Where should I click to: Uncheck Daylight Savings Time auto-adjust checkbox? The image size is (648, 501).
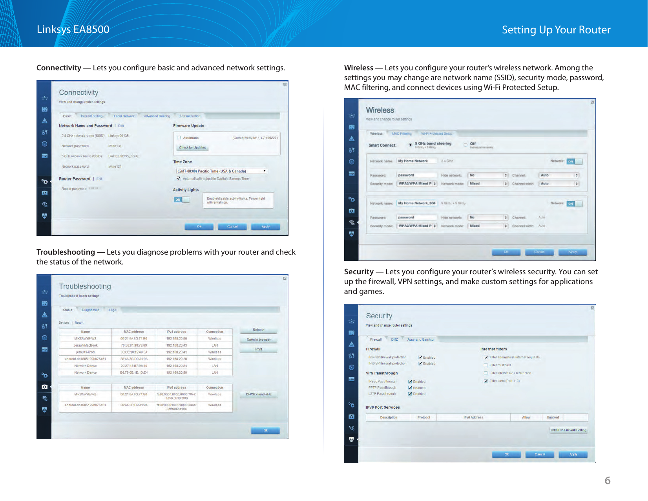(x=179, y=178)
